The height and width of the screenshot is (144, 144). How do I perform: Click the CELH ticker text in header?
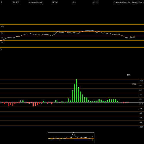click(x=96, y=2)
